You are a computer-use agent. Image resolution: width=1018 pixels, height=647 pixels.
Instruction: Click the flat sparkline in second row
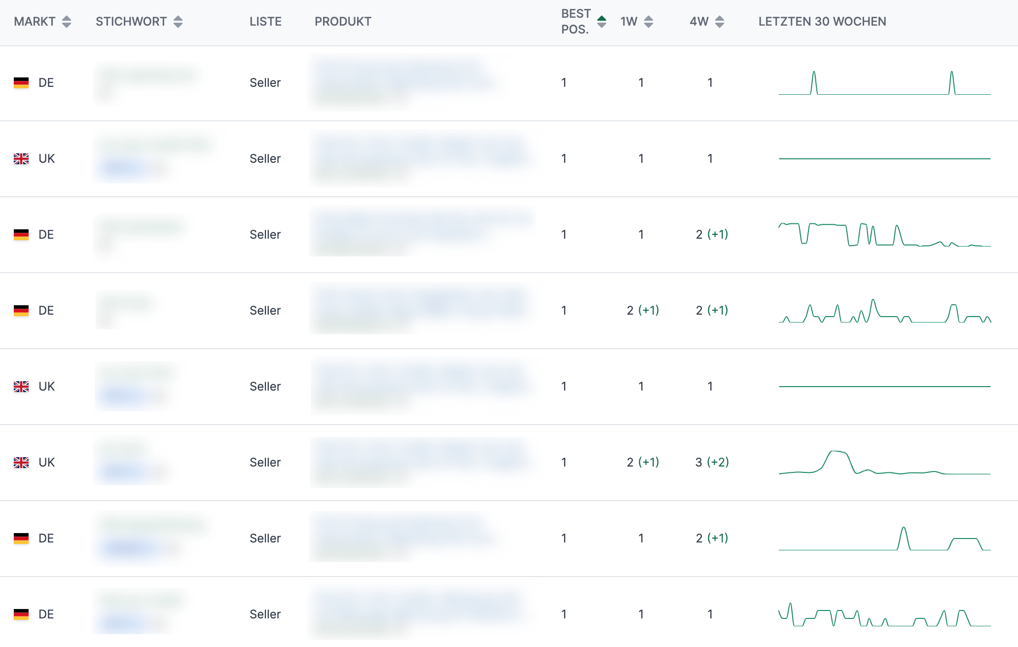tap(884, 159)
